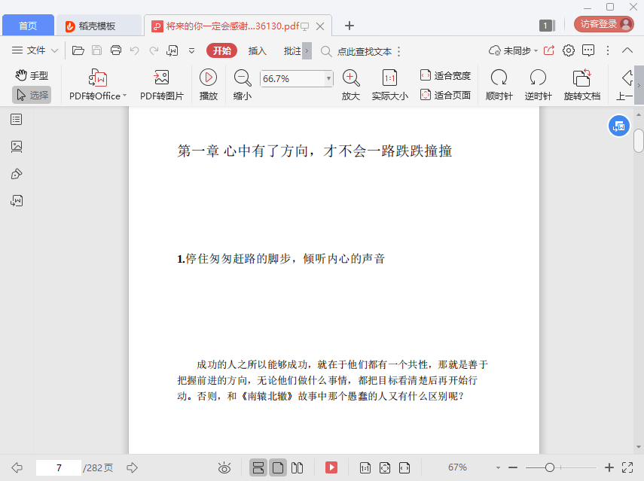This screenshot has width=644, height=481.
Task: Click the 访客登录 login button
Action: 604,24
